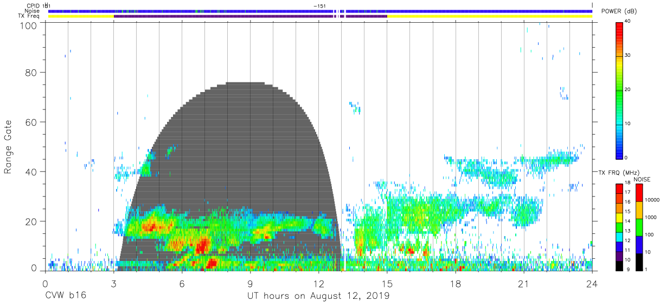This screenshot has width=666, height=307.
Task: Click the 'Noise' row label at top
Action: pyautogui.click(x=33, y=11)
